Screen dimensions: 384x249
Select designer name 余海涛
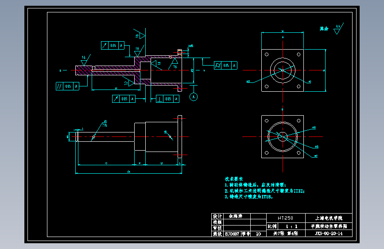[236, 216]
